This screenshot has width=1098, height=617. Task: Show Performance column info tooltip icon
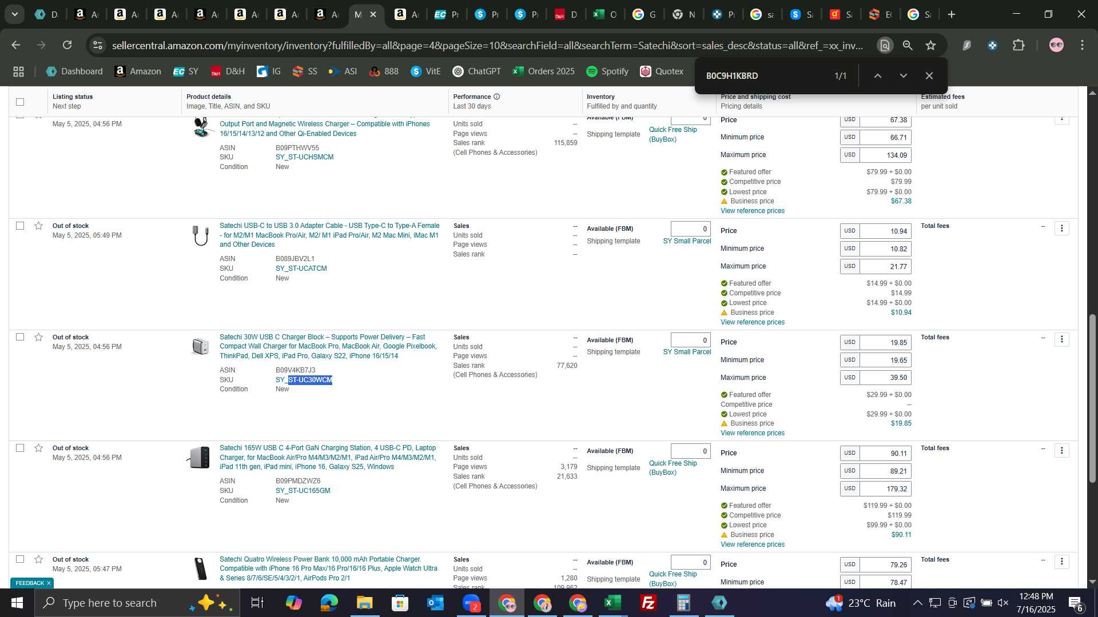tap(497, 97)
